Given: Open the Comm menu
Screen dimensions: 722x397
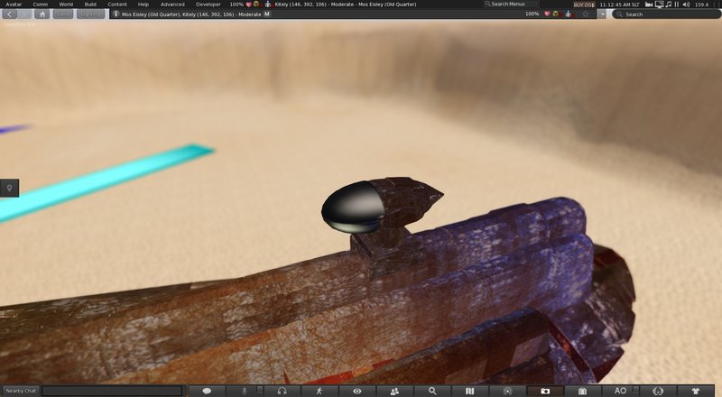Looking at the screenshot, I should tap(40, 5).
